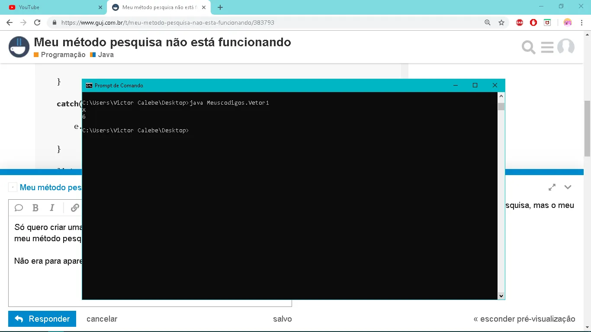
Task: Open the user avatar in the forum header
Action: pyautogui.click(x=566, y=47)
